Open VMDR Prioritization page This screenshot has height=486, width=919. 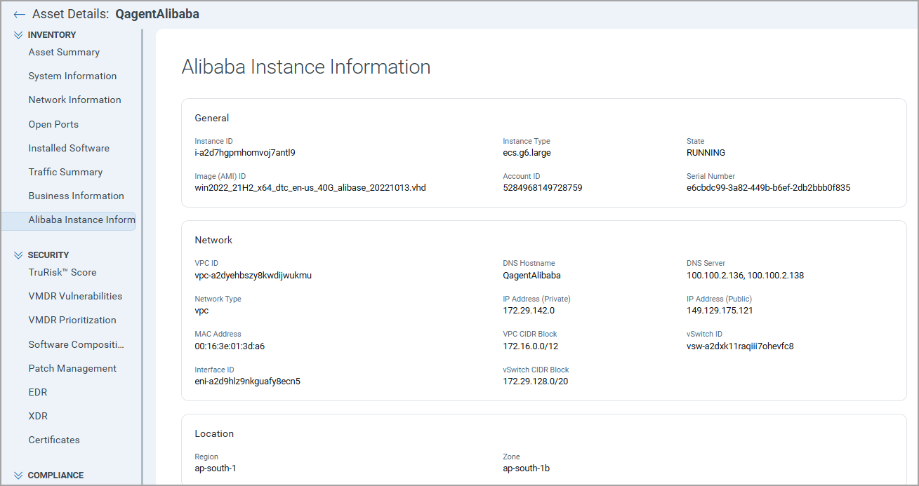pyautogui.click(x=72, y=320)
